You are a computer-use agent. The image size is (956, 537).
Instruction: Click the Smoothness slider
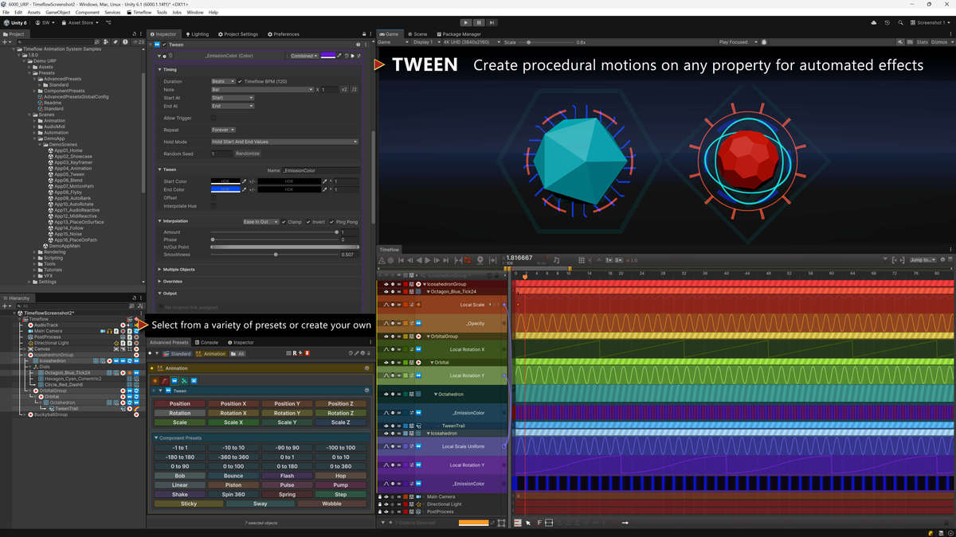click(274, 255)
